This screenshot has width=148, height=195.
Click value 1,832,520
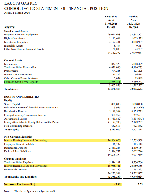point(115,64)
